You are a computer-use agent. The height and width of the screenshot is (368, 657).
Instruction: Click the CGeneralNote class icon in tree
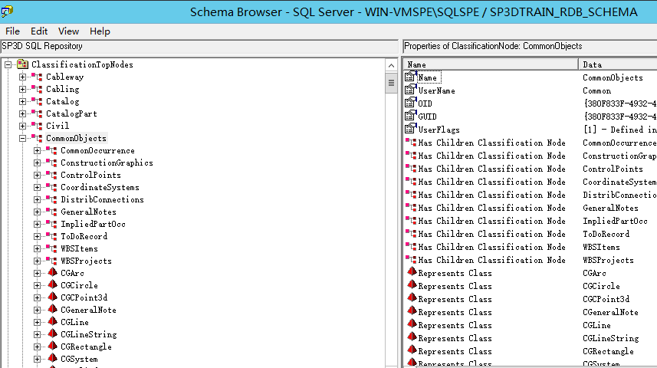click(x=52, y=309)
